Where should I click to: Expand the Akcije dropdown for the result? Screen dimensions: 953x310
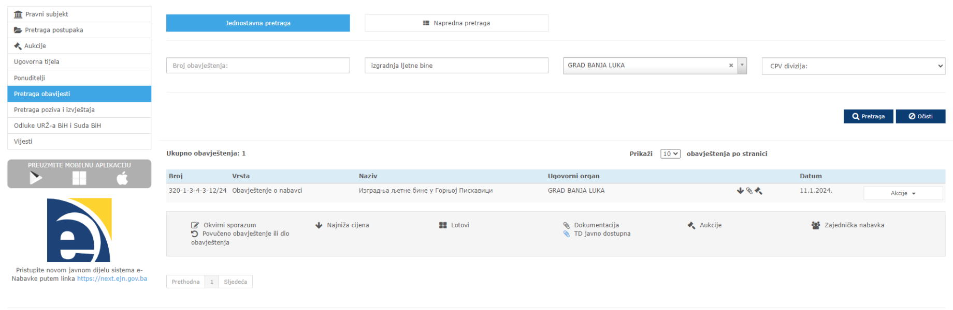point(903,193)
